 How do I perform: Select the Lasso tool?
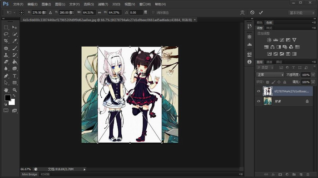(6, 34)
